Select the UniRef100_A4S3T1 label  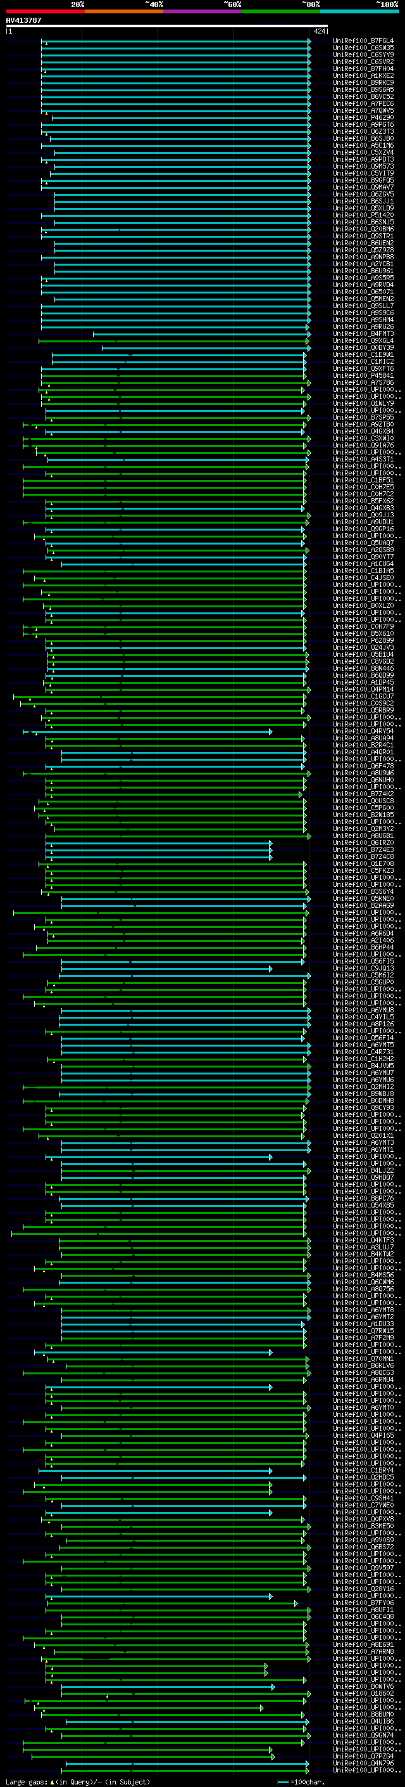click(363, 459)
